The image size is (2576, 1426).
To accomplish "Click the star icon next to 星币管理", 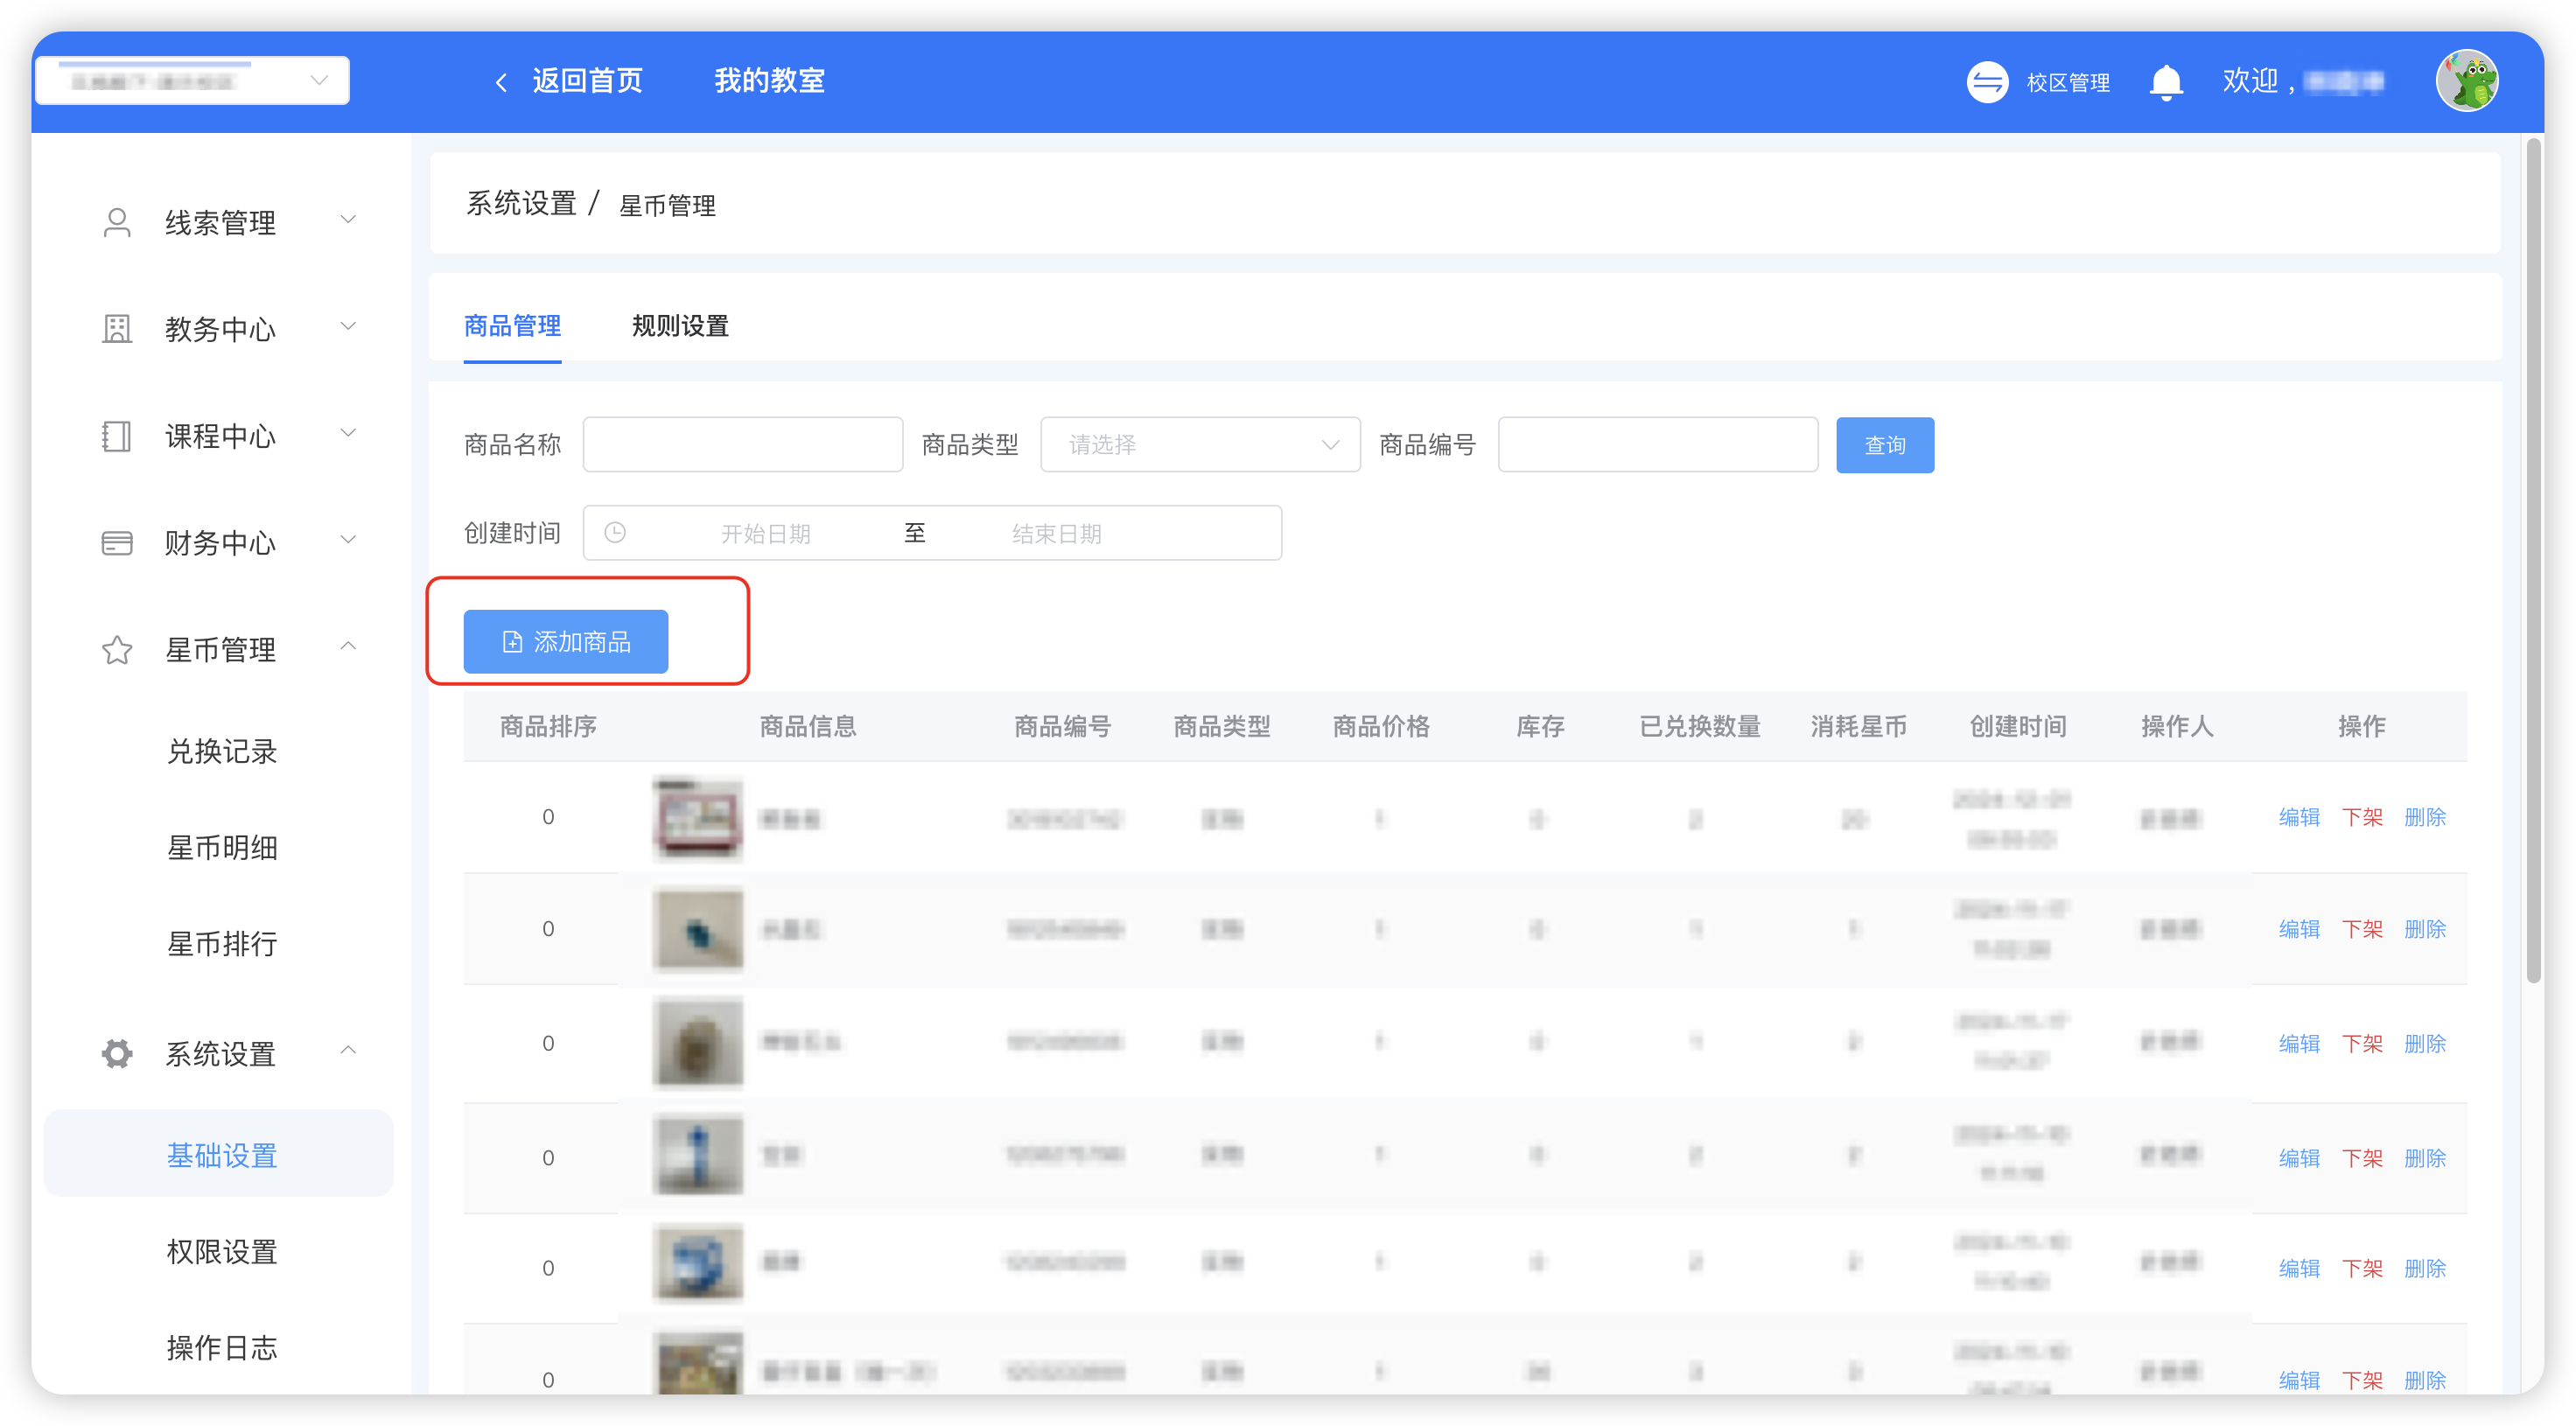I will (117, 650).
